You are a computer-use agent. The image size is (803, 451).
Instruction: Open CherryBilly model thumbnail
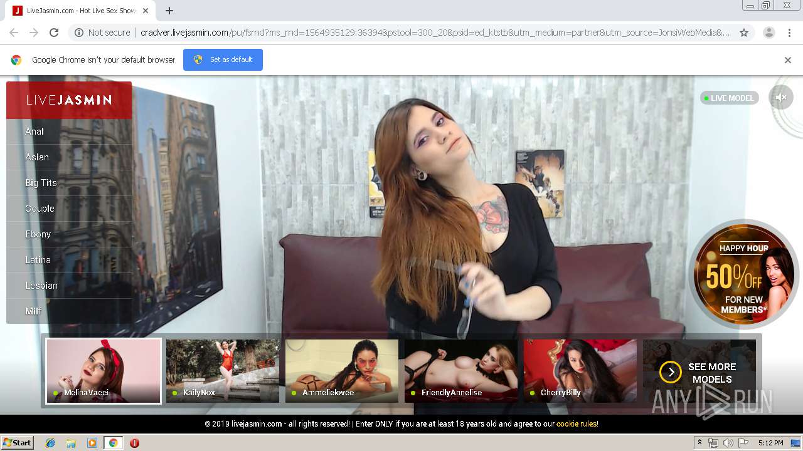580,371
